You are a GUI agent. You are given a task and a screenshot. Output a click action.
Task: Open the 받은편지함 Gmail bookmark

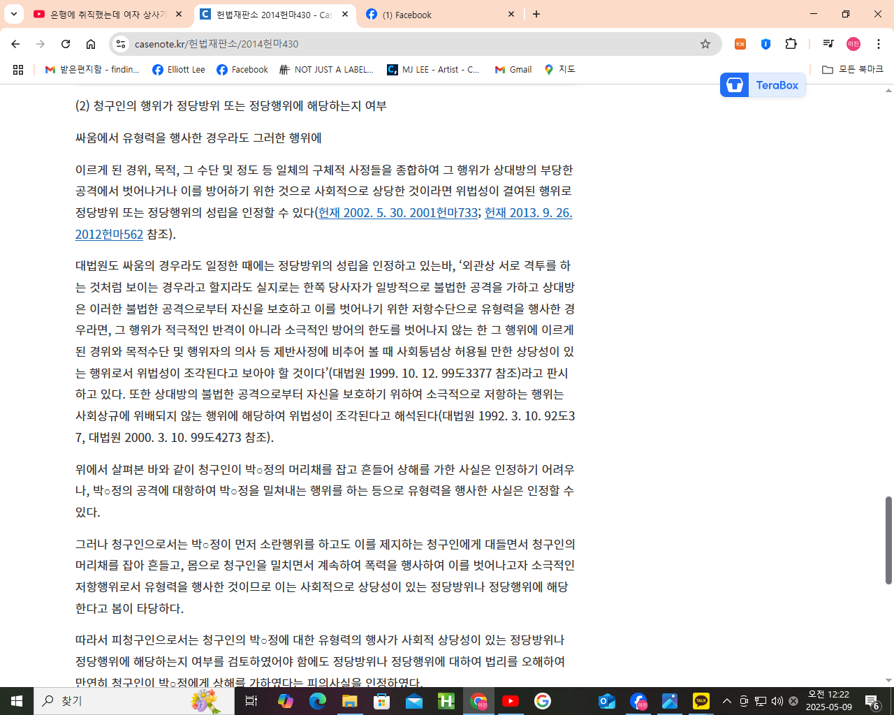92,70
